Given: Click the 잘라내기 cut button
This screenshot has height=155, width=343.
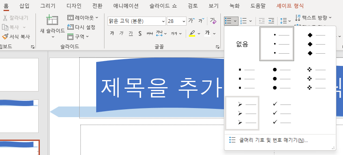Looking at the screenshot, I should (x=15, y=18).
